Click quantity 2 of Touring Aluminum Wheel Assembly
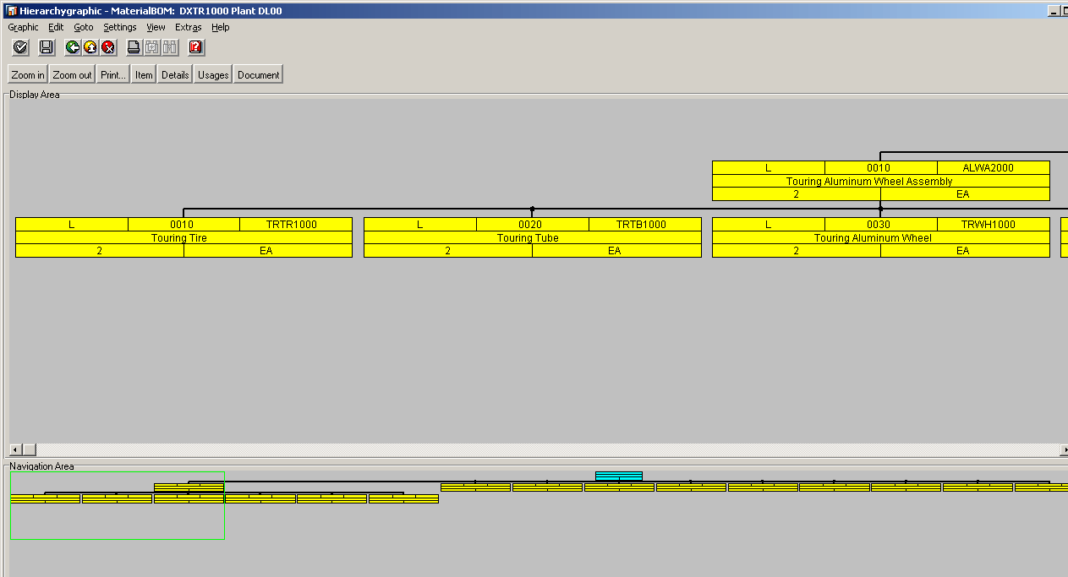The height and width of the screenshot is (577, 1068). [797, 193]
